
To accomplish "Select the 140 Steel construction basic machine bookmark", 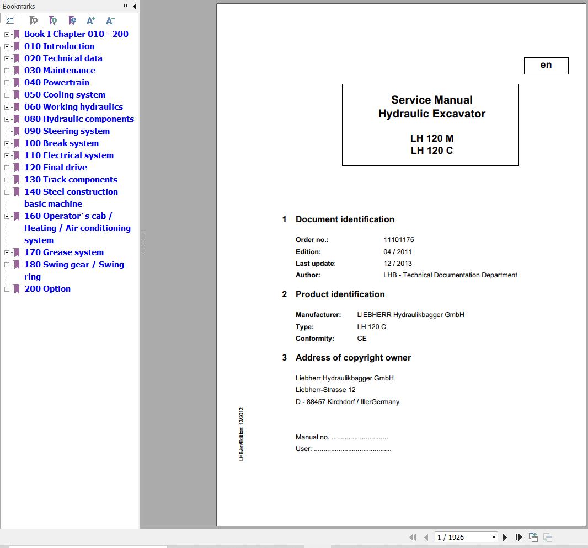I will (71, 197).
